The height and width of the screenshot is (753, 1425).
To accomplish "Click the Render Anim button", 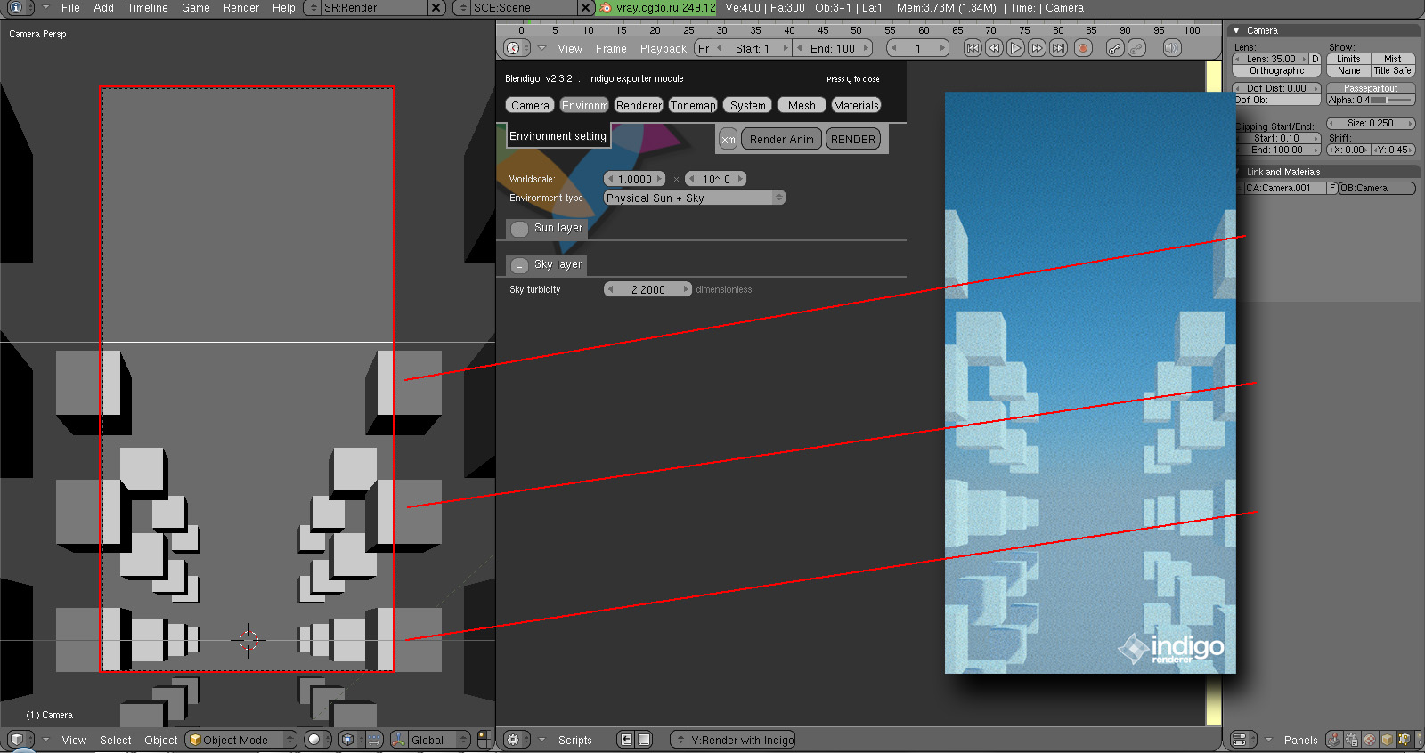I will [781, 140].
